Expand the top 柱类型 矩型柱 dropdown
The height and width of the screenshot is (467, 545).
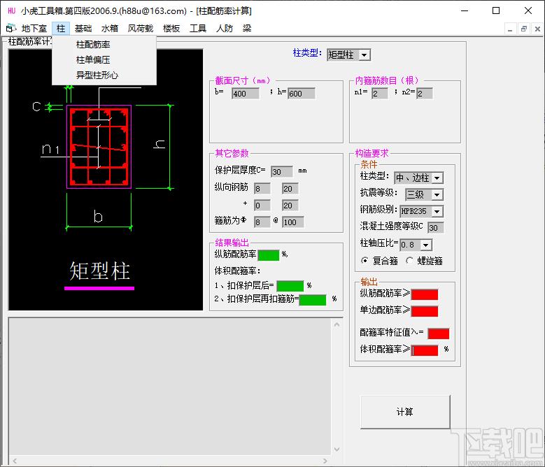(x=364, y=55)
